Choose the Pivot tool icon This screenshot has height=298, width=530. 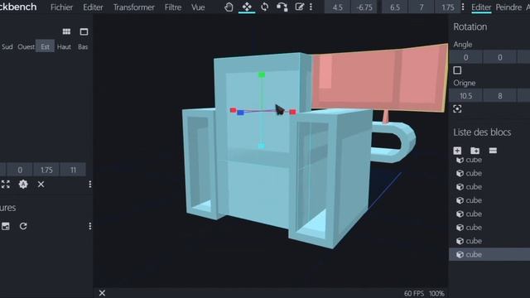[x=282, y=7]
